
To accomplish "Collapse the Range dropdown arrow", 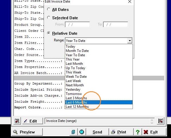I will click(130, 40).
